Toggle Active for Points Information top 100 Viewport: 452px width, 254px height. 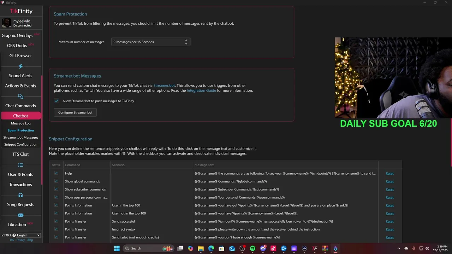pos(56,205)
